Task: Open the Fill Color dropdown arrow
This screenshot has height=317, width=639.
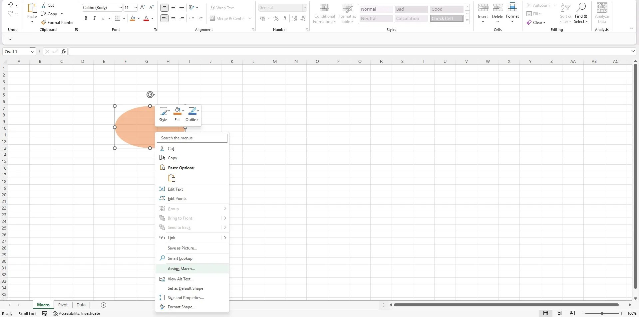Action: click(139, 18)
